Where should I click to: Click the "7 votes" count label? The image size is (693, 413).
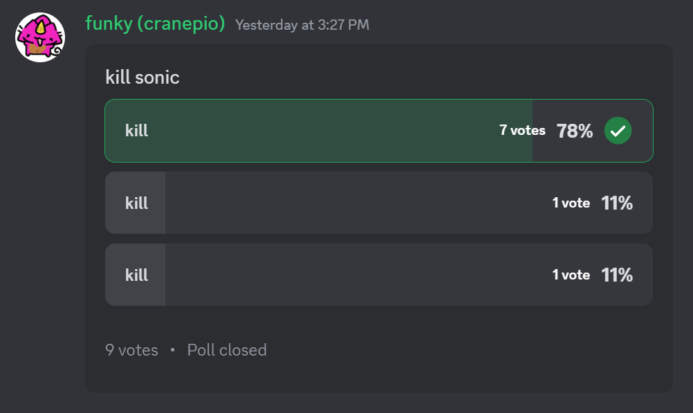[x=522, y=130]
